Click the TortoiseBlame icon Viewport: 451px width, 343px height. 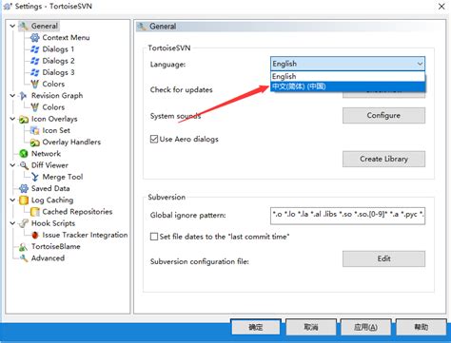tap(24, 247)
